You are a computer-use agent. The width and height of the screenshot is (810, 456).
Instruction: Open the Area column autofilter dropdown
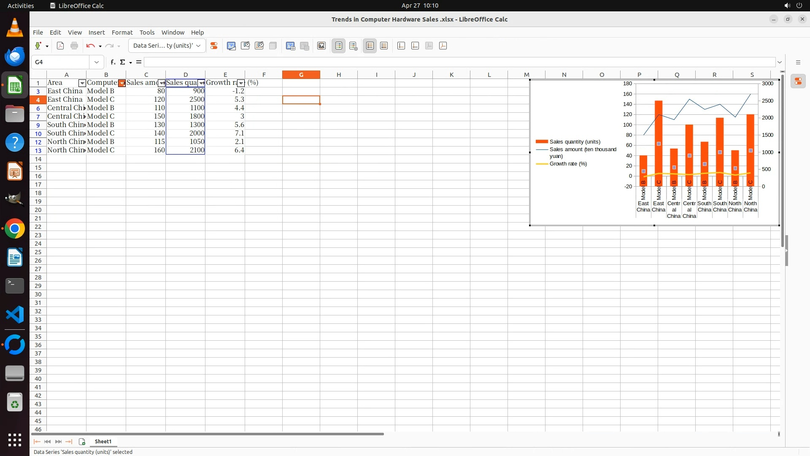(82, 83)
